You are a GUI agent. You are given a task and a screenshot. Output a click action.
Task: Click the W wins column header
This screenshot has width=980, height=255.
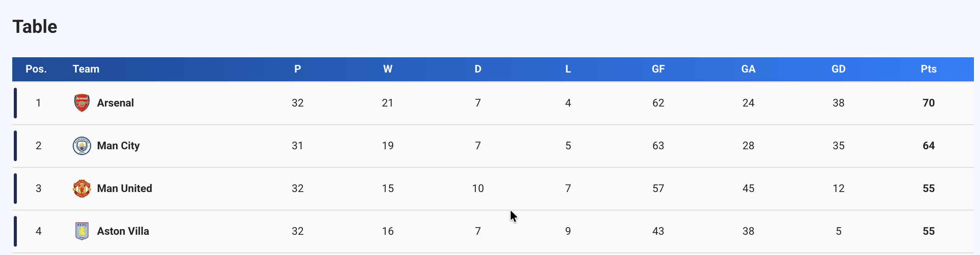387,69
